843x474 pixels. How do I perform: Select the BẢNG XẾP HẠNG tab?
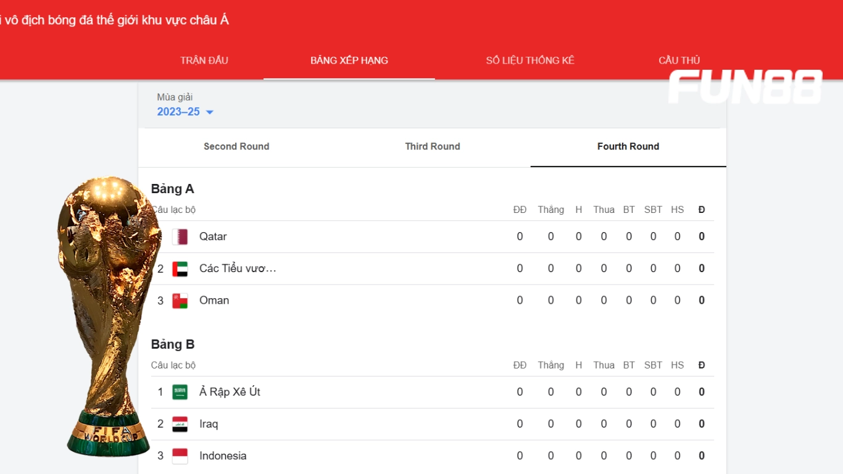coord(349,60)
